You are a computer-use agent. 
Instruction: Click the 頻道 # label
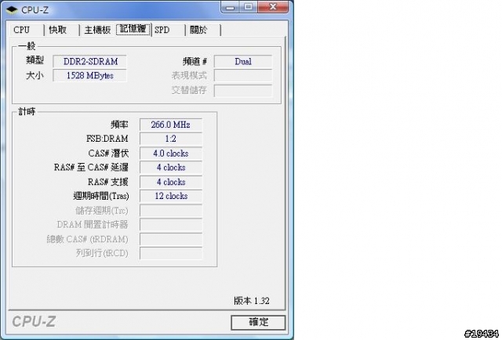pos(195,61)
